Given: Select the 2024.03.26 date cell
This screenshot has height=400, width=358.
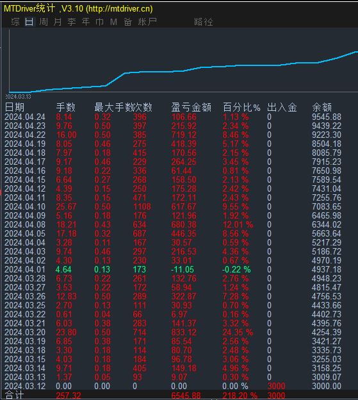Looking at the screenshot, I should click(25, 296).
